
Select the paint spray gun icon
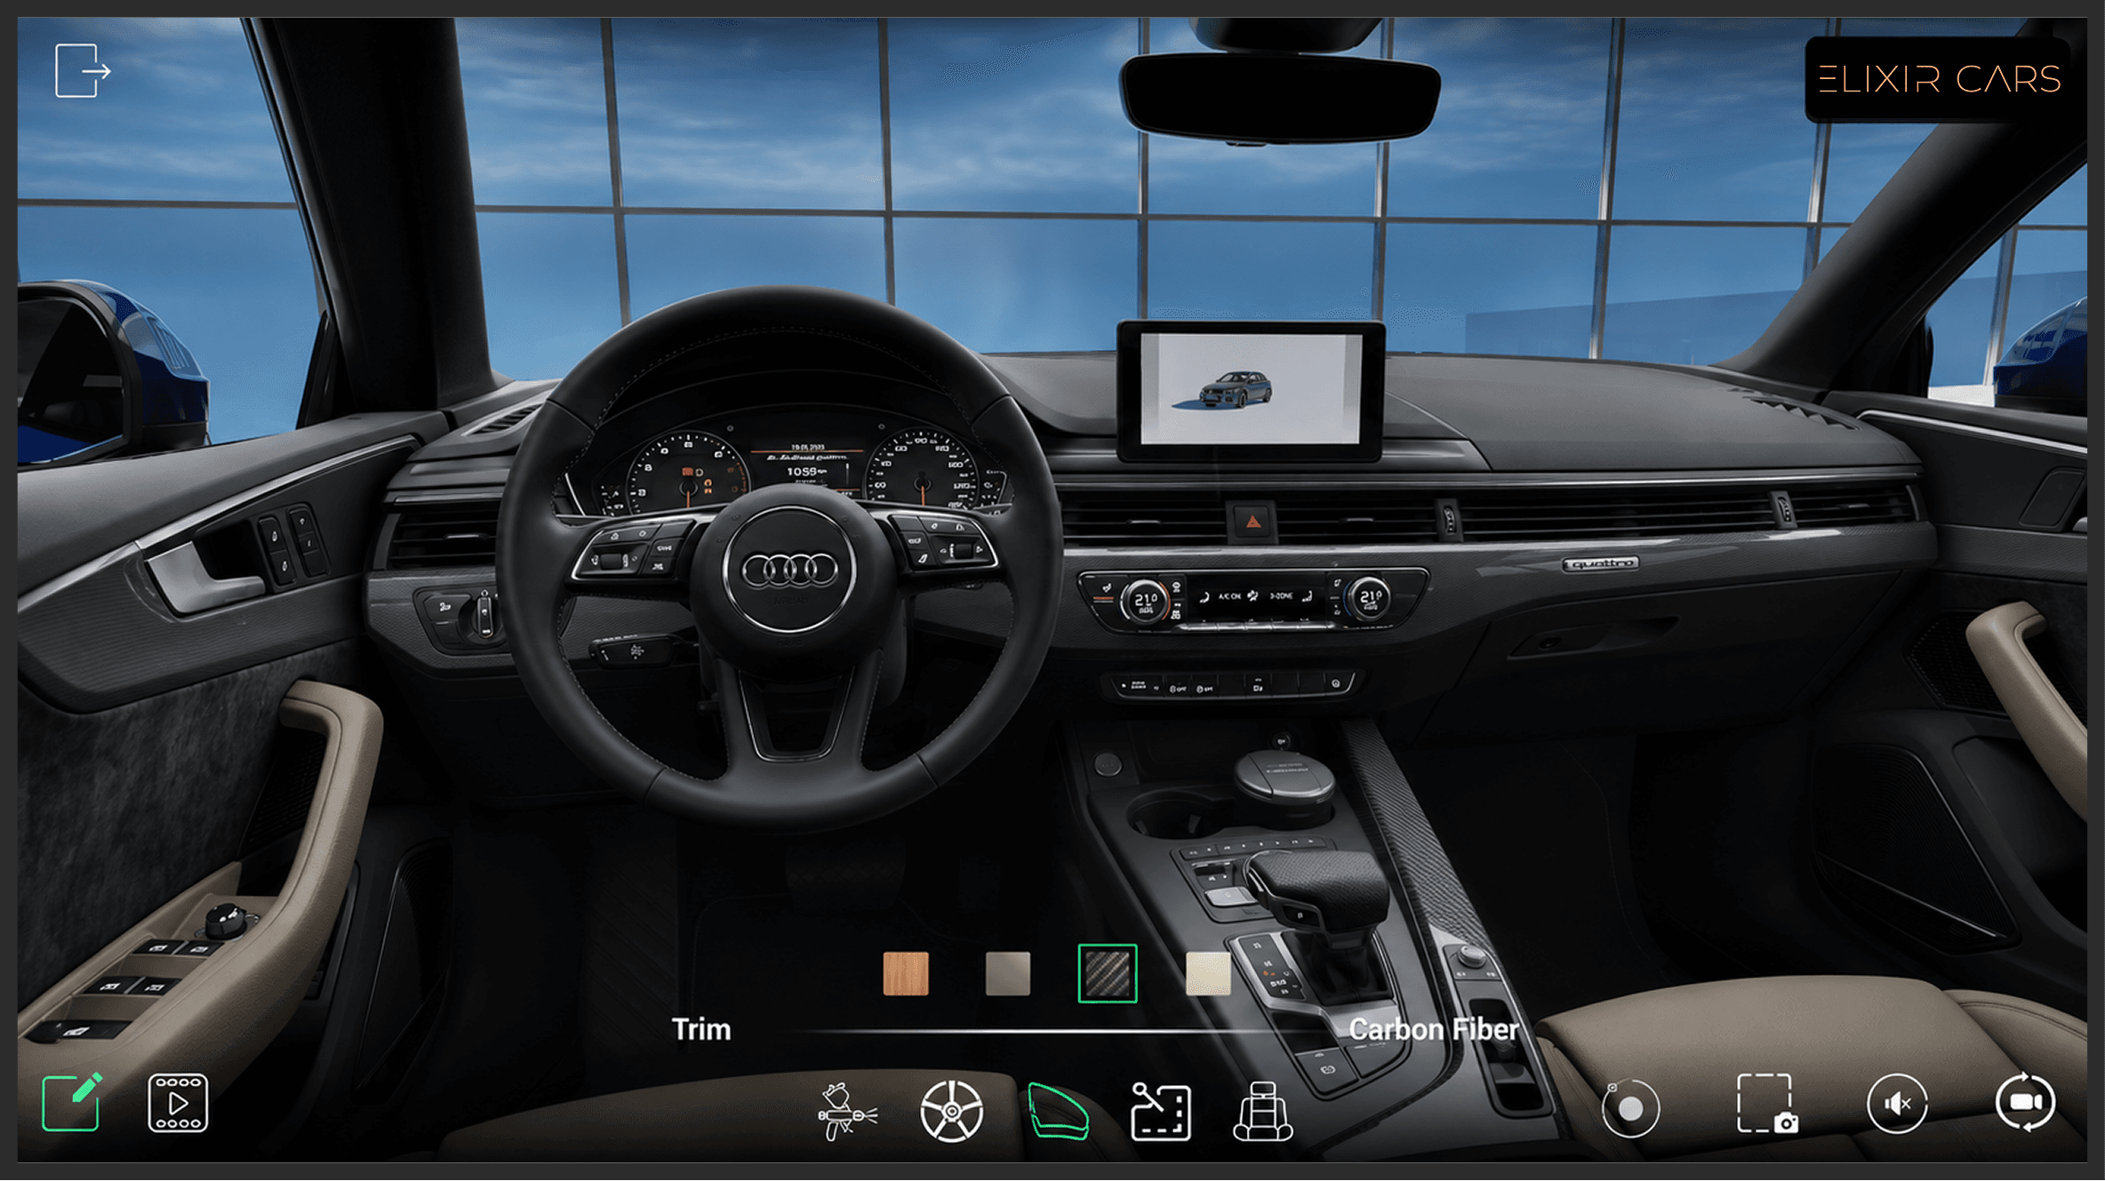(847, 1111)
